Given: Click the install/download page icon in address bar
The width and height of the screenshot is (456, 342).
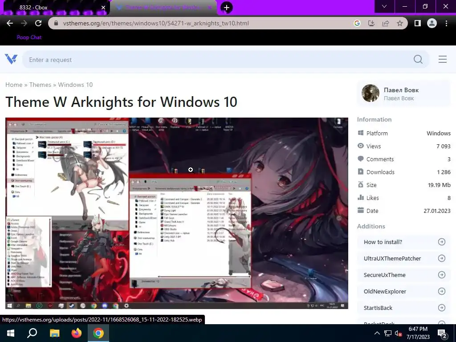Looking at the screenshot, I should (x=371, y=23).
